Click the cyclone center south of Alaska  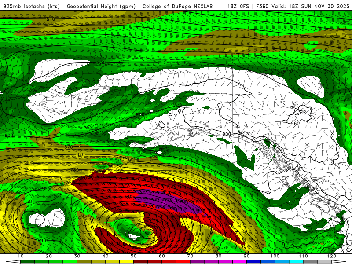click(148, 233)
